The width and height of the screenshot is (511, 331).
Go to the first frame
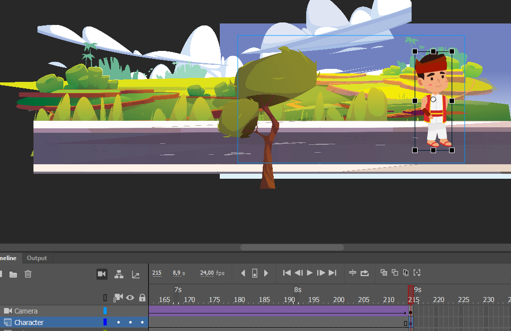[287, 273]
